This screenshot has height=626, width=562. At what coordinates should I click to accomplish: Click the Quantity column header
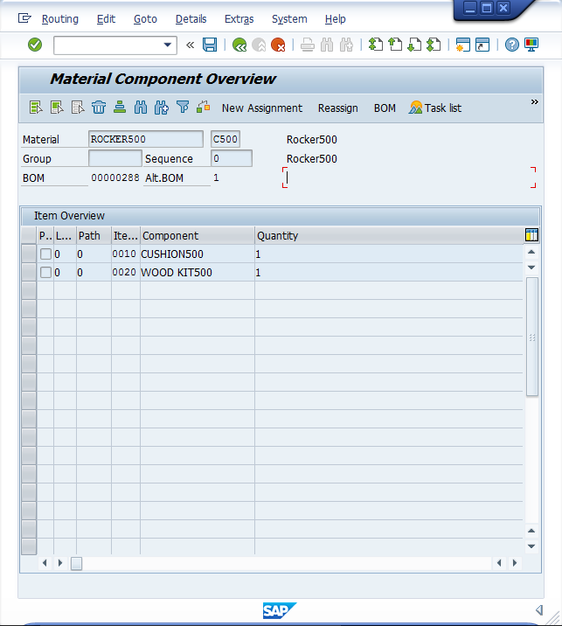[x=389, y=235]
